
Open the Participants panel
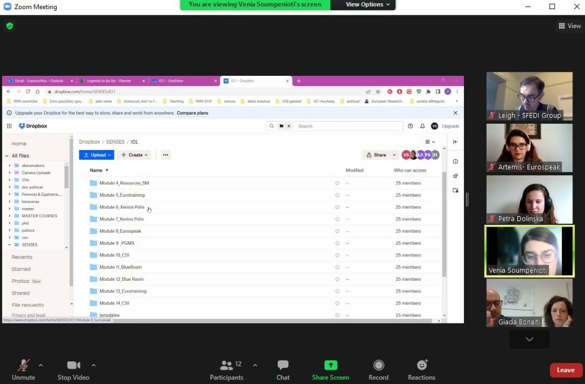[226, 370]
